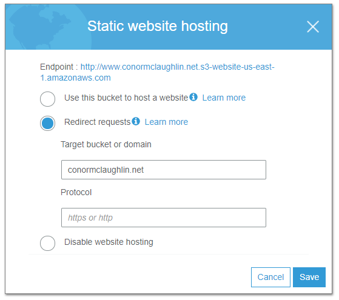Click the 'Disable website hosting' label text
Screen dimensions: 339x300
109,242
